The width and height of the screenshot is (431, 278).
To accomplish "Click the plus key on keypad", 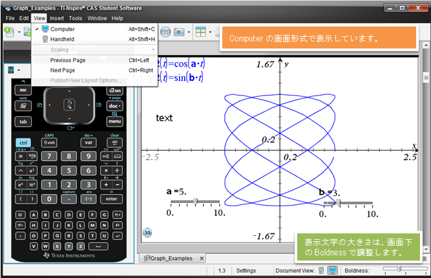I will click(106, 185).
